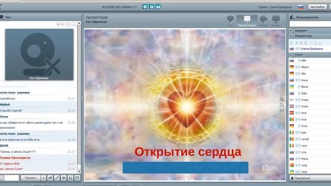Reset slide zoom with 1:1 control
This screenshot has height=186, width=331.
point(282,111)
